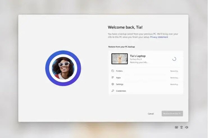Click the Restoring status on Settings row

point(174,84)
